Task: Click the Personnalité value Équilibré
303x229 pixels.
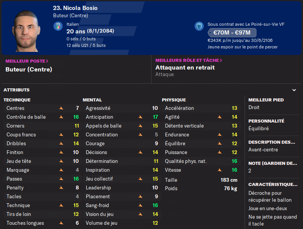Action: (259, 129)
